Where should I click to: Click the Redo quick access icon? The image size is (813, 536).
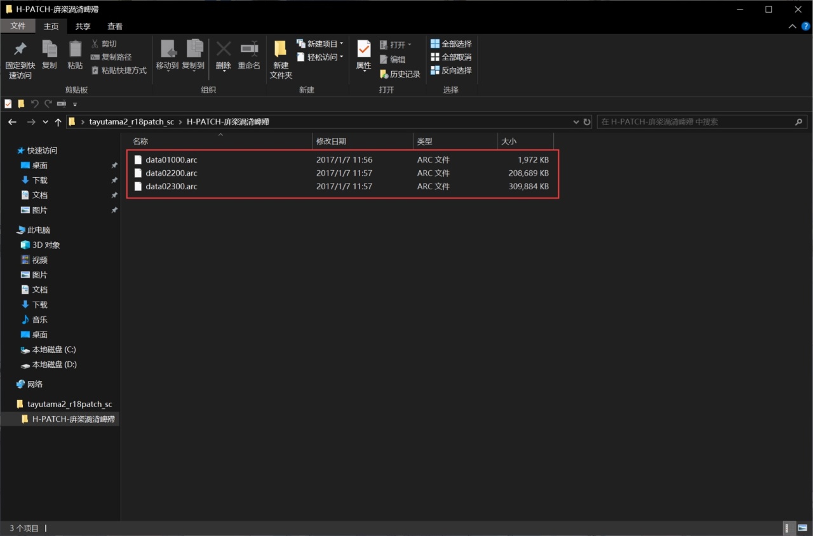click(x=48, y=104)
